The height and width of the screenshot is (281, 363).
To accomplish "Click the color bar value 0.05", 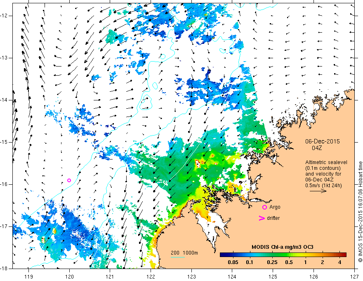I will [x=233, y=262].
